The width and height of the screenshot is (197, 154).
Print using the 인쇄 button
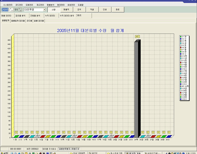pyautogui.click(x=105, y=10)
